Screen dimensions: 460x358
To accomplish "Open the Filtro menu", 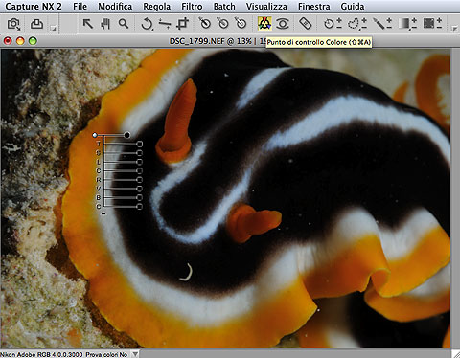I will pyautogui.click(x=192, y=7).
